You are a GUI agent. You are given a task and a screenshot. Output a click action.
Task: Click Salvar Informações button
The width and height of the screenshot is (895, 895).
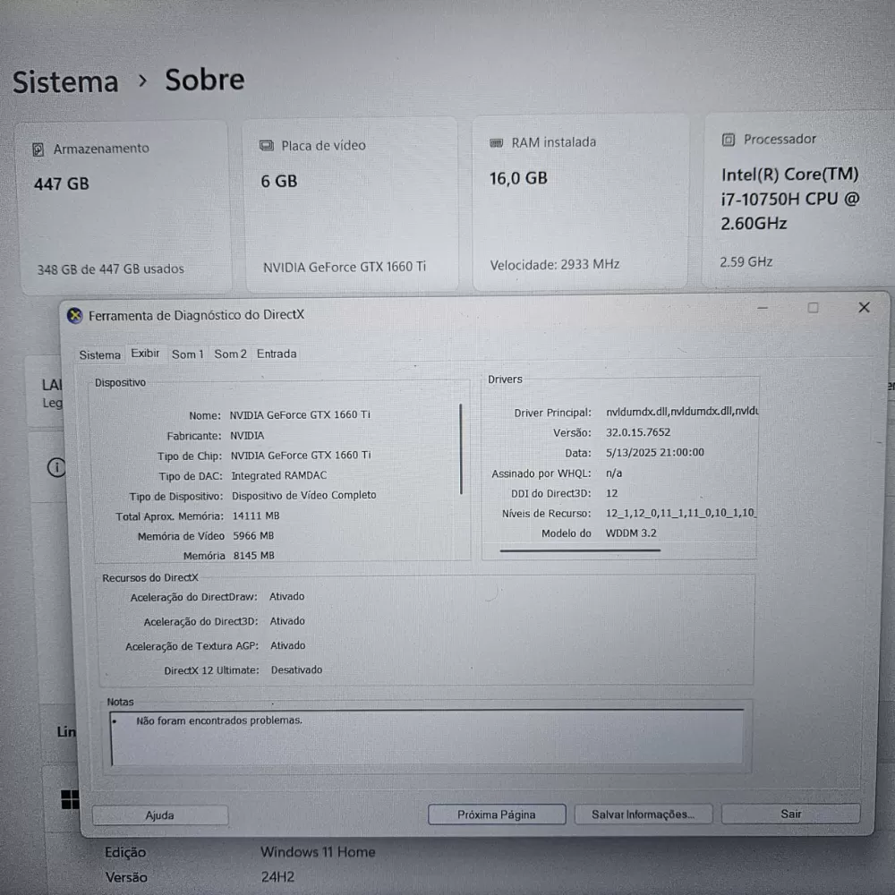coord(644,814)
